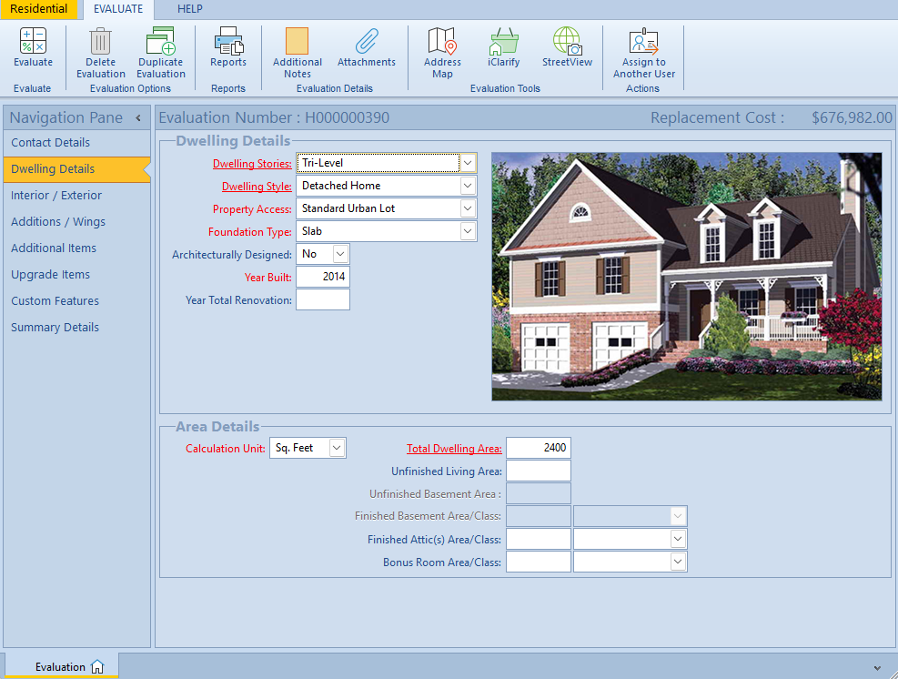Collapse the Navigation Pane arrow
898x679 pixels.
point(138,118)
